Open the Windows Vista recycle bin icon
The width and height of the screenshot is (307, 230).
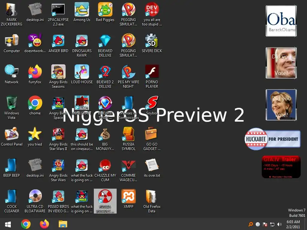tap(12, 108)
